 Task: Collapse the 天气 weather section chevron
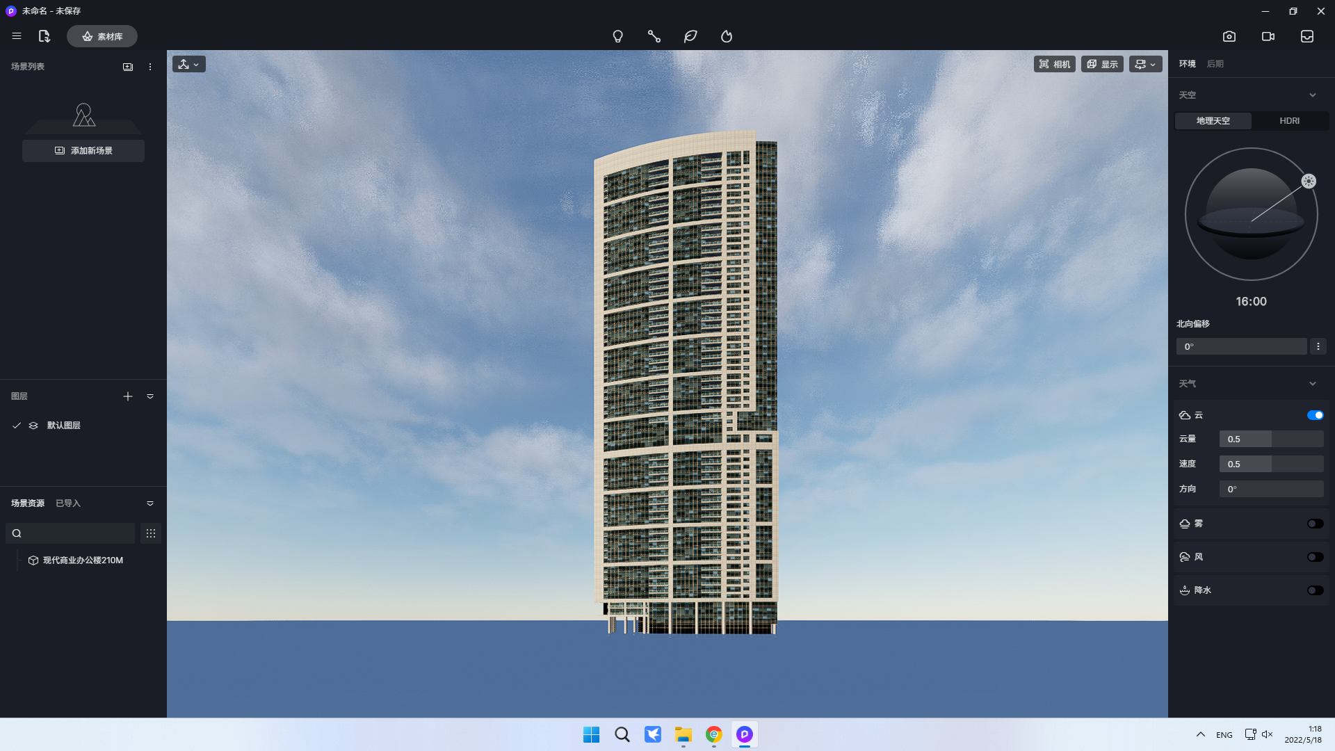(x=1313, y=384)
